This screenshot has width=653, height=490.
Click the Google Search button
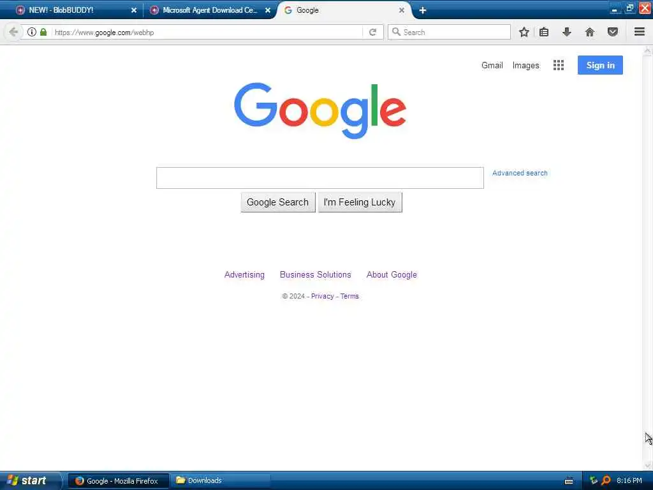[278, 202]
